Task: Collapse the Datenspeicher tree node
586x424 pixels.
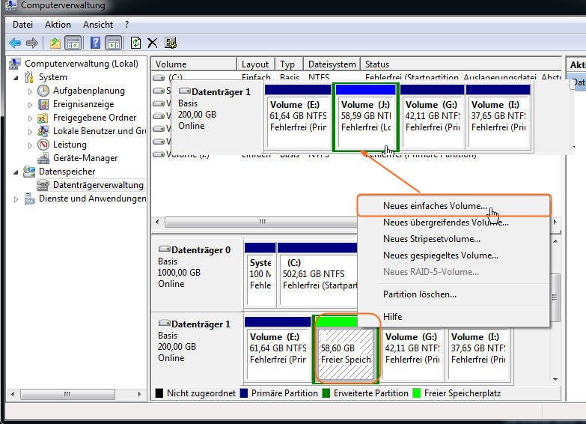Action: [x=16, y=172]
